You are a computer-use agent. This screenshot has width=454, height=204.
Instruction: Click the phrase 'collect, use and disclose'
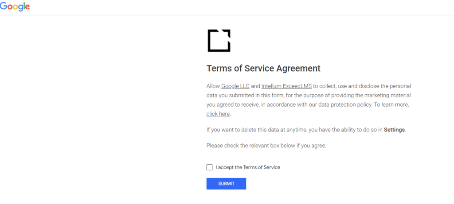click(349, 86)
